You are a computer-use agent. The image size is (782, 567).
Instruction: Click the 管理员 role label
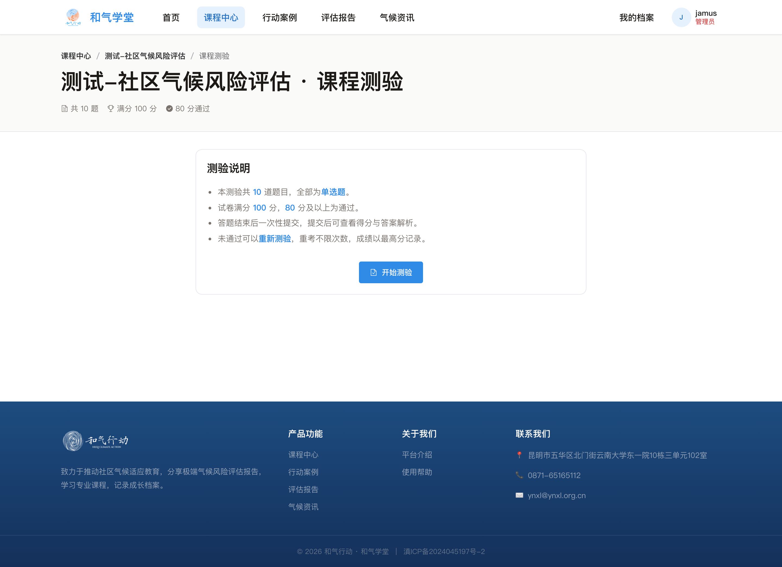point(705,22)
